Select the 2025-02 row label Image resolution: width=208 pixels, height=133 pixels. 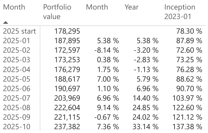15,50
